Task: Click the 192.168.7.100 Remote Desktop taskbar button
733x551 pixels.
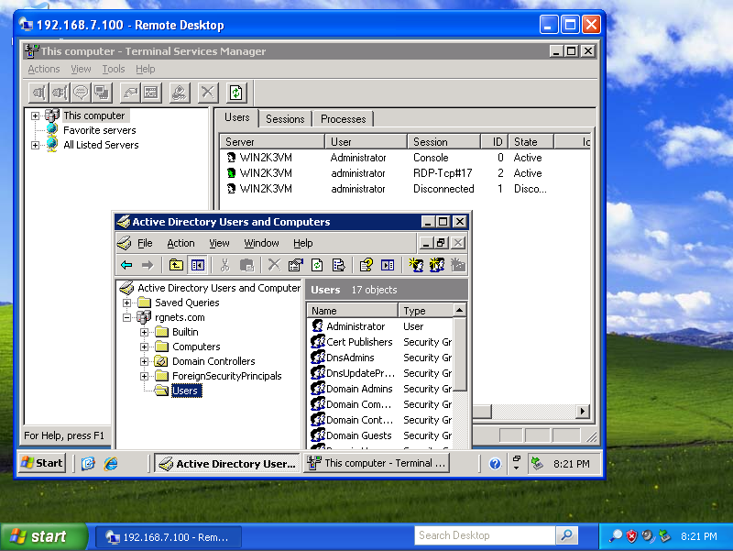Action: click(x=169, y=537)
